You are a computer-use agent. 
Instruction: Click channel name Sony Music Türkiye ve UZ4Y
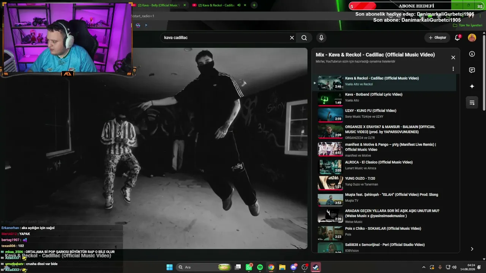click(364, 117)
